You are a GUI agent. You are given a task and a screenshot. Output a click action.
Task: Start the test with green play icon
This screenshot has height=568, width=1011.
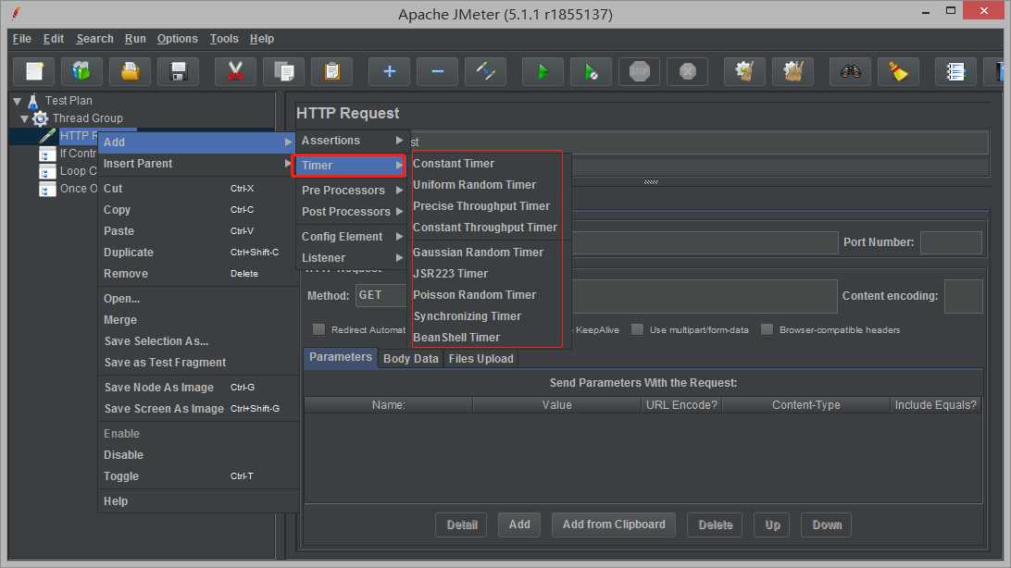click(x=543, y=71)
